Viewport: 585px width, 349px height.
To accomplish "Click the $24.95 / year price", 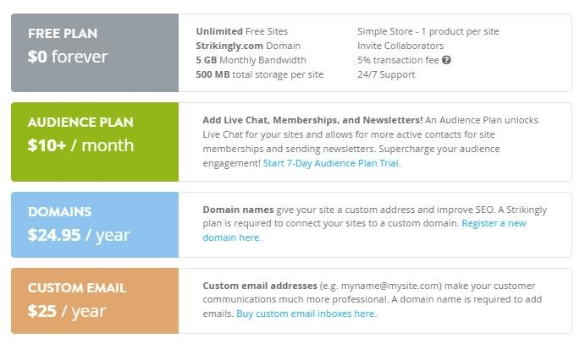I will (x=80, y=234).
